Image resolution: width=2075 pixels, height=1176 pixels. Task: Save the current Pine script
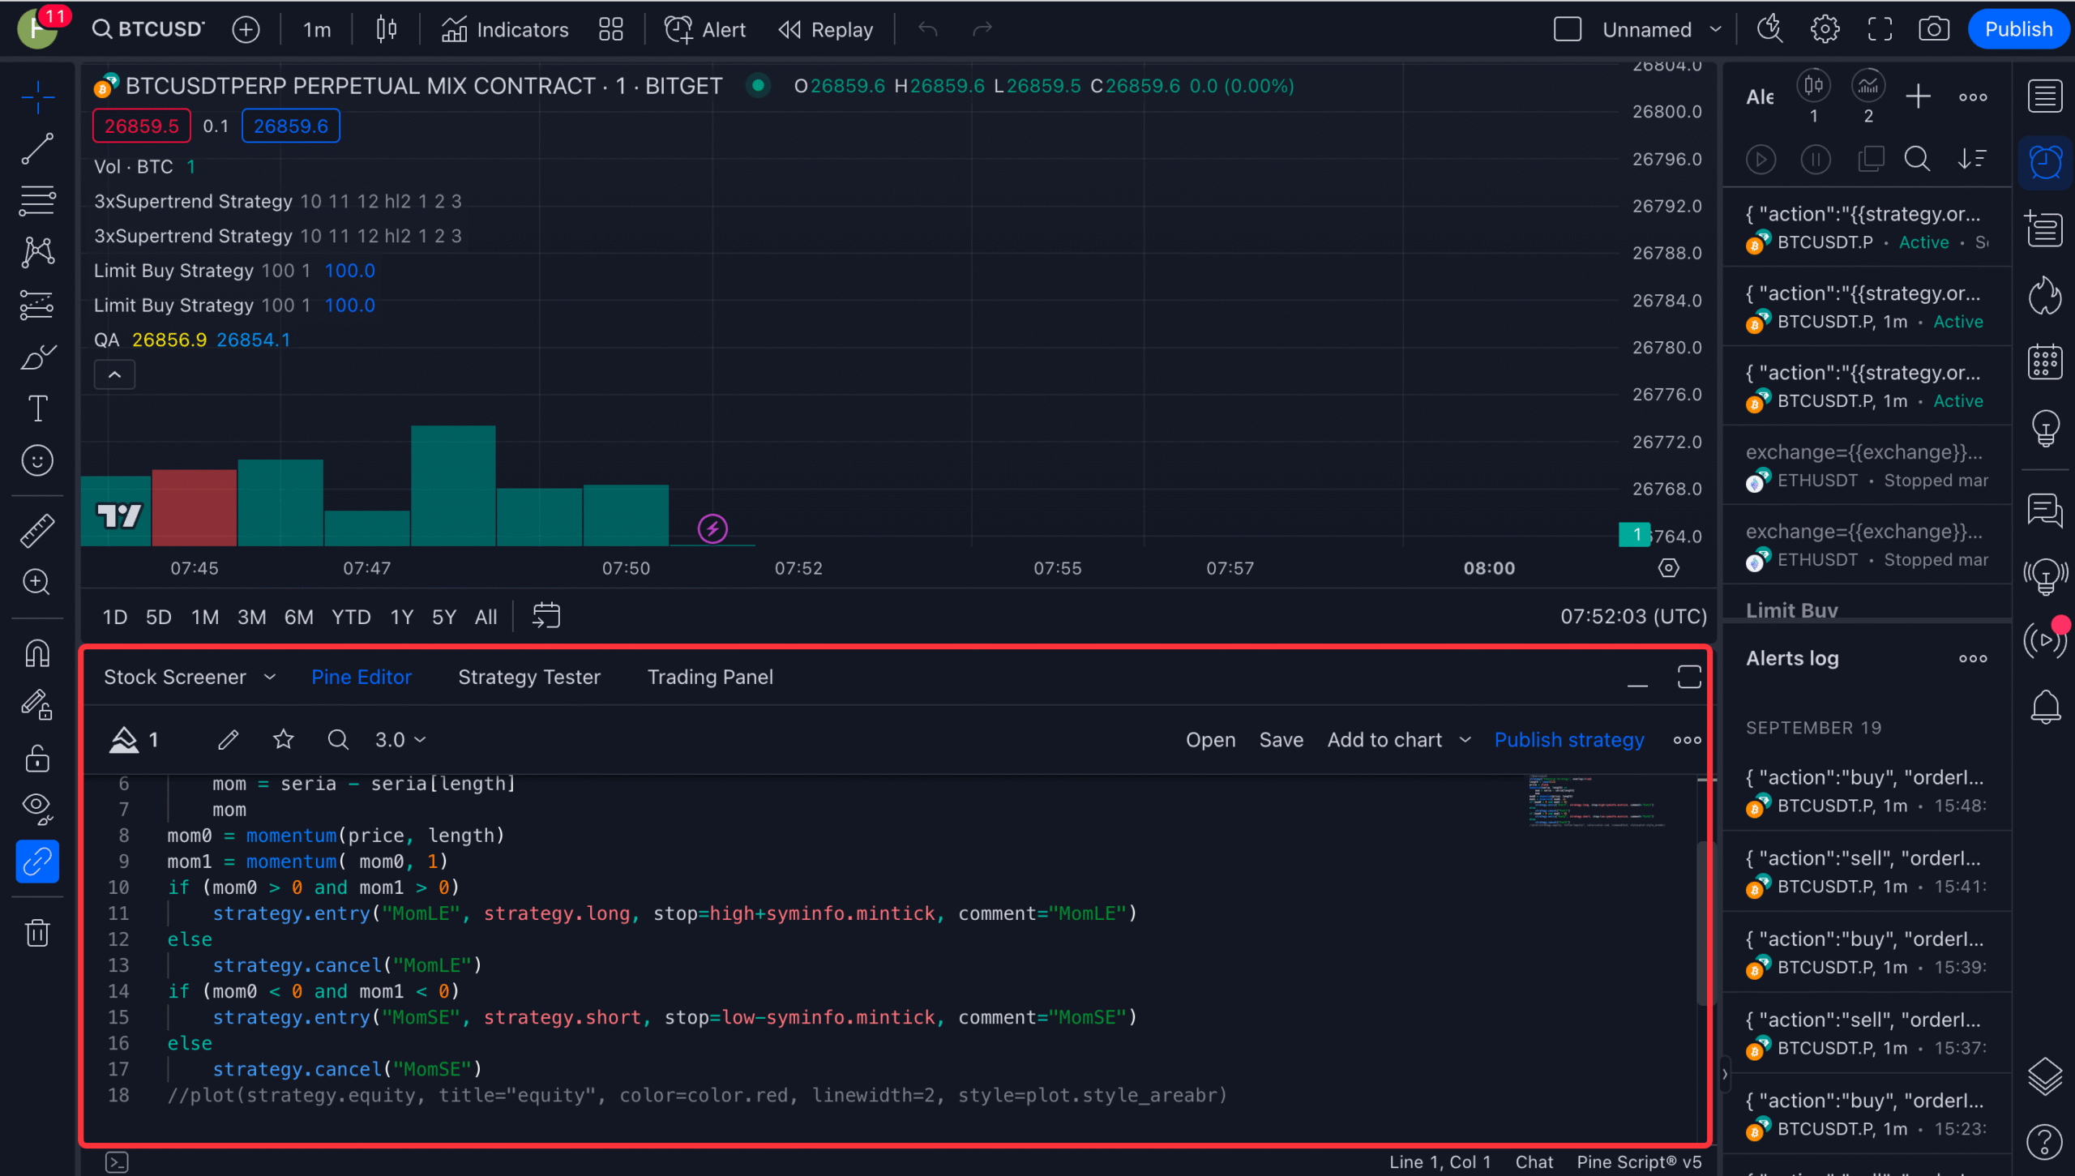point(1281,739)
